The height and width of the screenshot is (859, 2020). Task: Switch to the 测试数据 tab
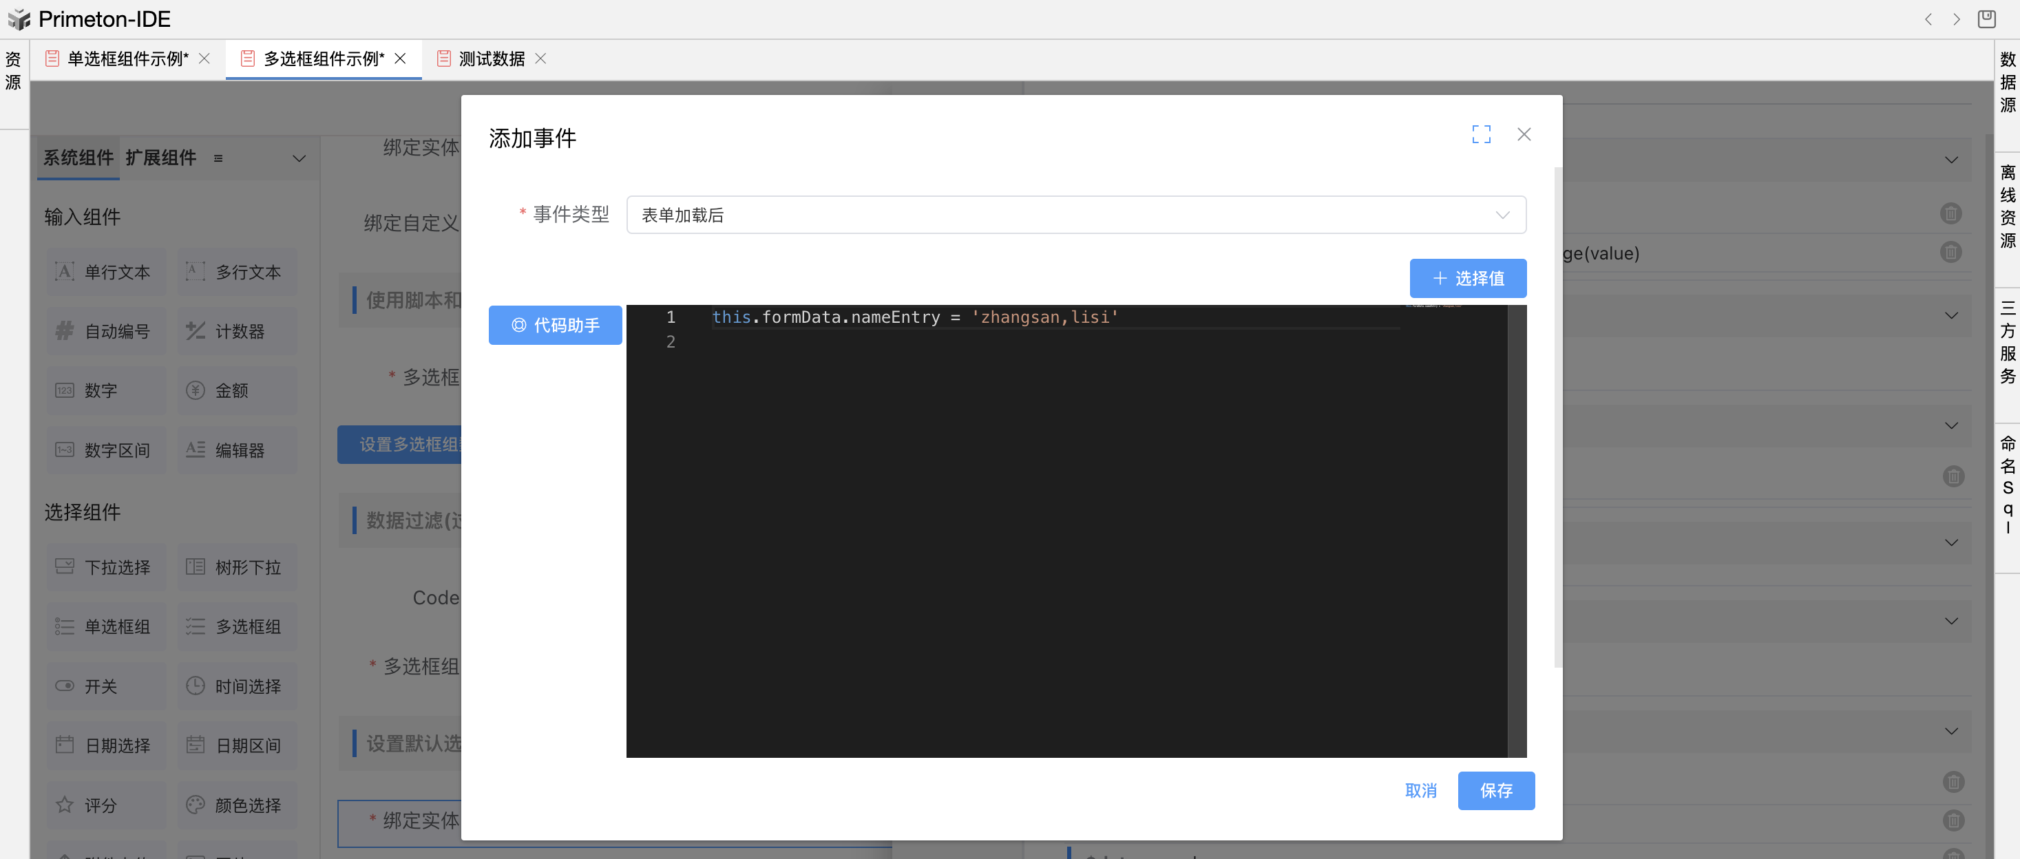pyautogui.click(x=491, y=59)
